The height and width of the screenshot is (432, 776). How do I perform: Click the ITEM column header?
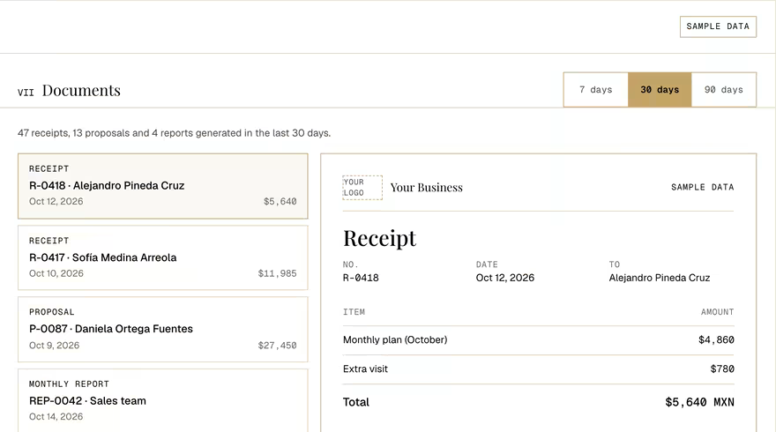354,312
